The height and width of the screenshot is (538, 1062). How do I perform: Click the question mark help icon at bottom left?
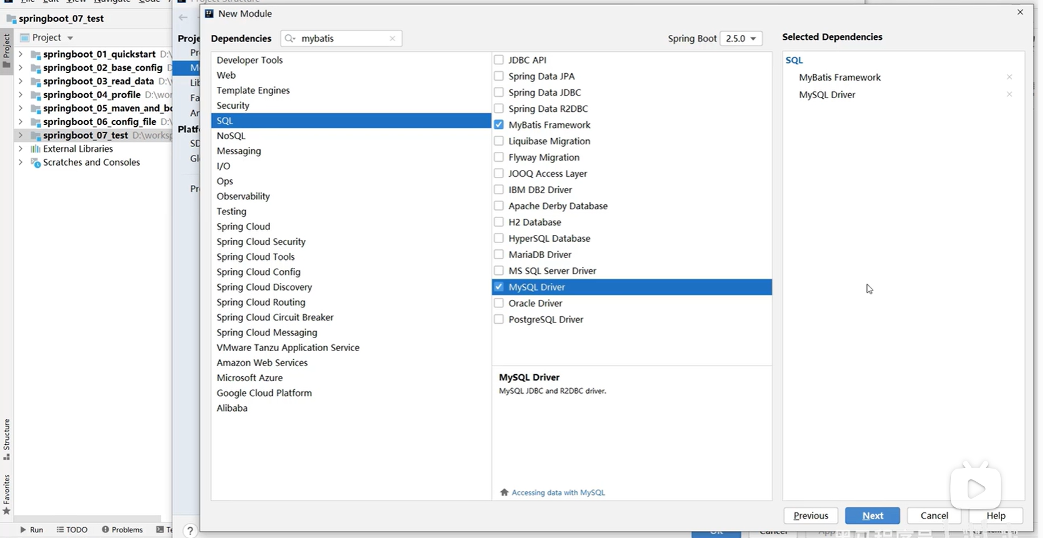pyautogui.click(x=190, y=531)
